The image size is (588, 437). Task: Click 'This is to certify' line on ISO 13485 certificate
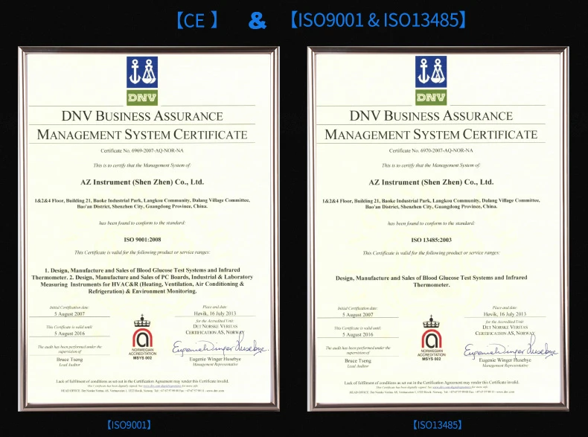(x=431, y=165)
